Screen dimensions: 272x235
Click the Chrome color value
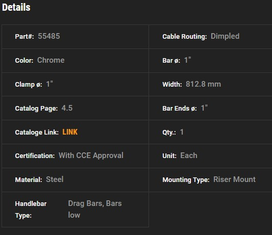click(x=51, y=60)
